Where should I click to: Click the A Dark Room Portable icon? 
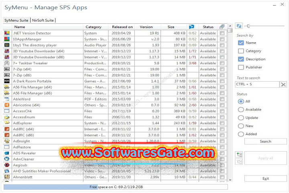7,81
